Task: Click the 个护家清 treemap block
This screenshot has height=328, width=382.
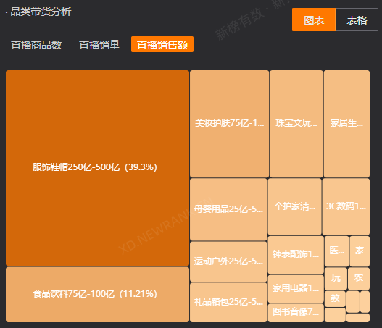Action: (x=294, y=206)
